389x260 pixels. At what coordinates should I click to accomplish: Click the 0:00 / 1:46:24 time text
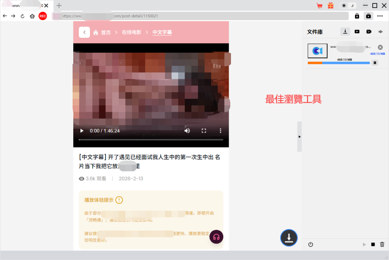[x=105, y=131]
